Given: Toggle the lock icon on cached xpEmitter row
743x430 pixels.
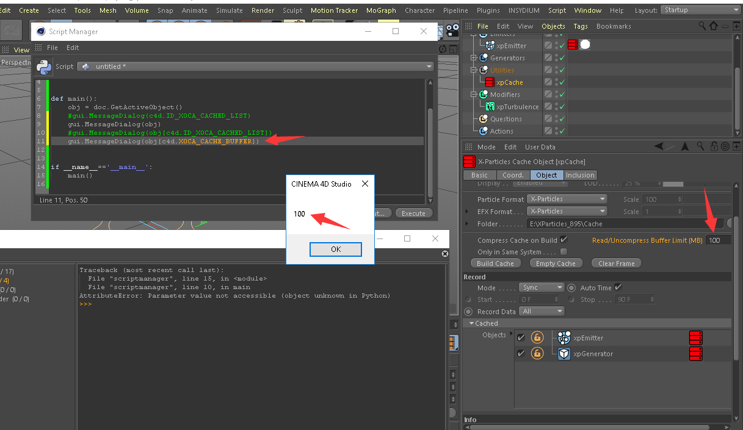Looking at the screenshot, I should tap(537, 338).
